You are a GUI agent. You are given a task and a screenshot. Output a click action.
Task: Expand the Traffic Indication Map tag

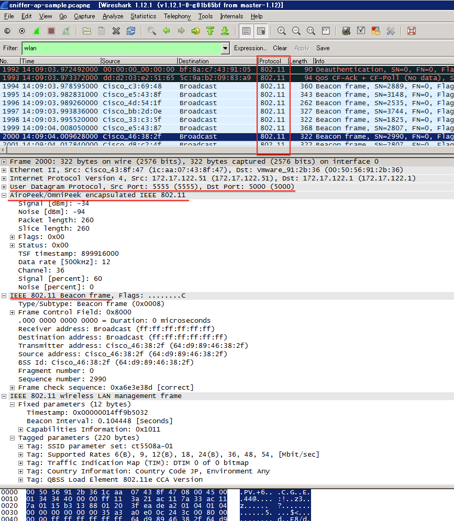pyautogui.click(x=20, y=463)
